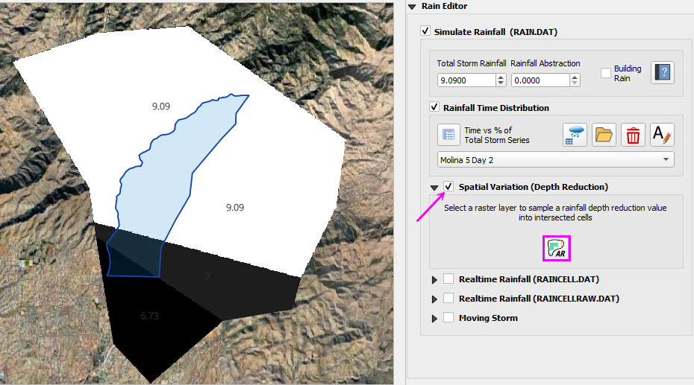Open the rainfall help book icon
The height and width of the screenshot is (385, 694).
click(x=662, y=72)
